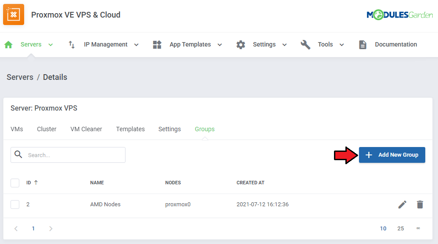The height and width of the screenshot is (244, 438).
Task: Open the top Settings menu
Action: click(x=264, y=44)
